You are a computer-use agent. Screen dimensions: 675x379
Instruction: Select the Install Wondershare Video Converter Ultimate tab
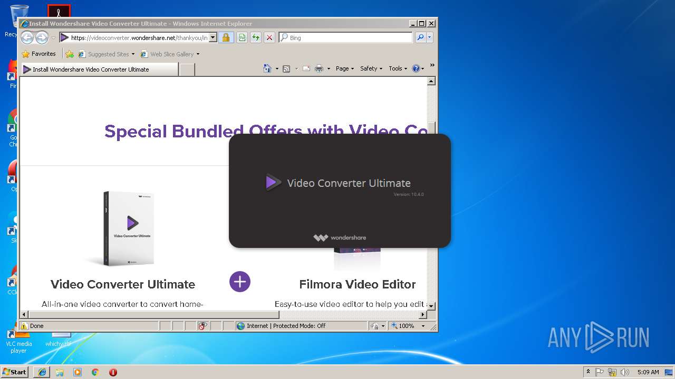(x=99, y=69)
